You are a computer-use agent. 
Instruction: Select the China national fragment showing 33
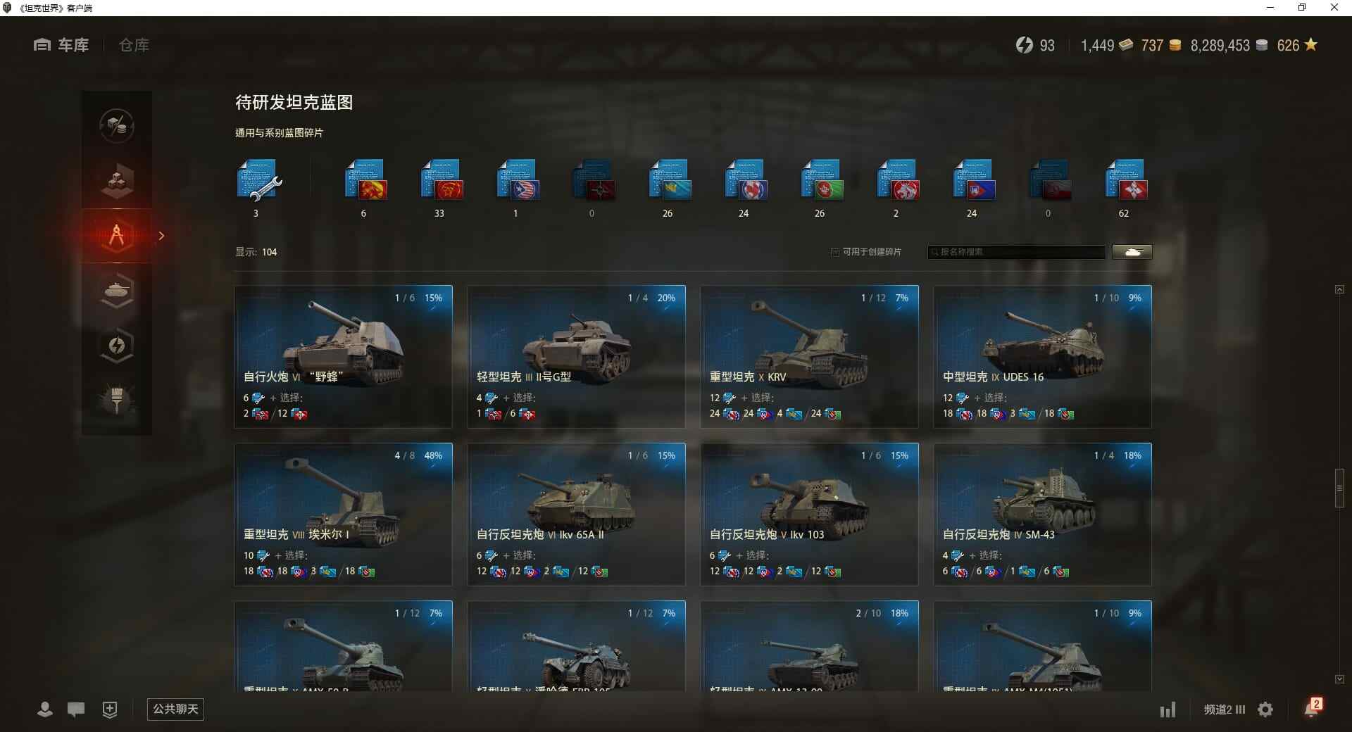[x=442, y=181]
